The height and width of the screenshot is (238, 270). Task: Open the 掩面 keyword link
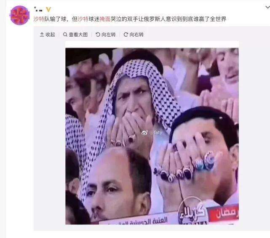pos(105,19)
